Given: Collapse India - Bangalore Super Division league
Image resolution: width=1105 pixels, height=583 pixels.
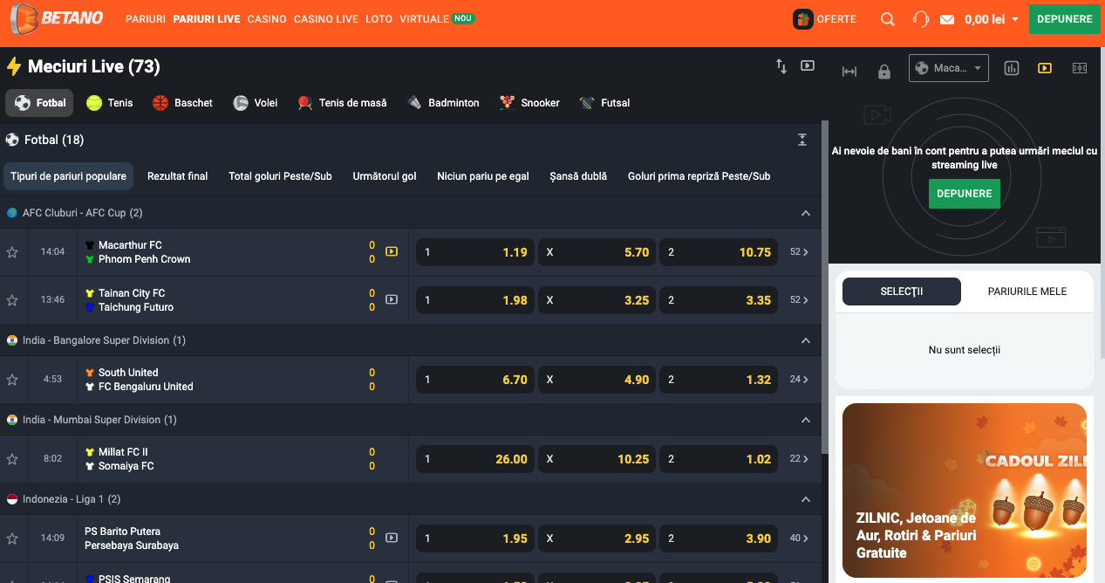Looking at the screenshot, I should tap(806, 340).
